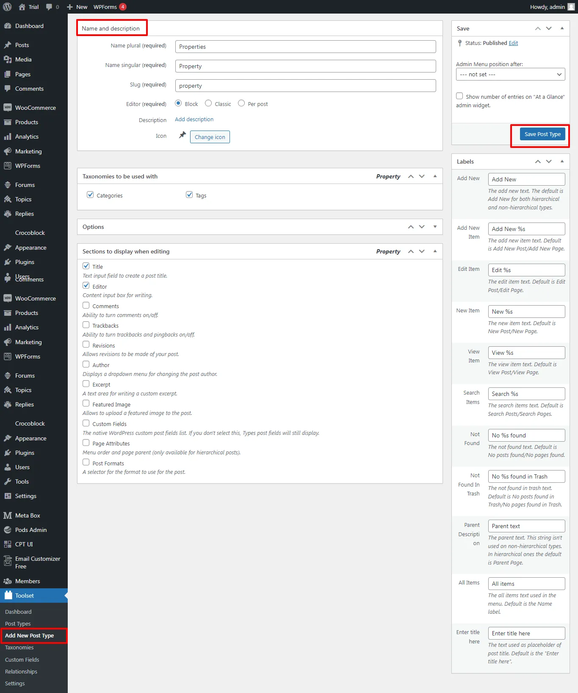The height and width of the screenshot is (693, 578).
Task: Expand the Options panel toggle arrow
Action: click(x=435, y=227)
